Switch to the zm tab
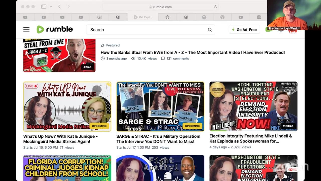The width and height of the screenshot is (321, 181). pyautogui.click(x=259, y=17)
